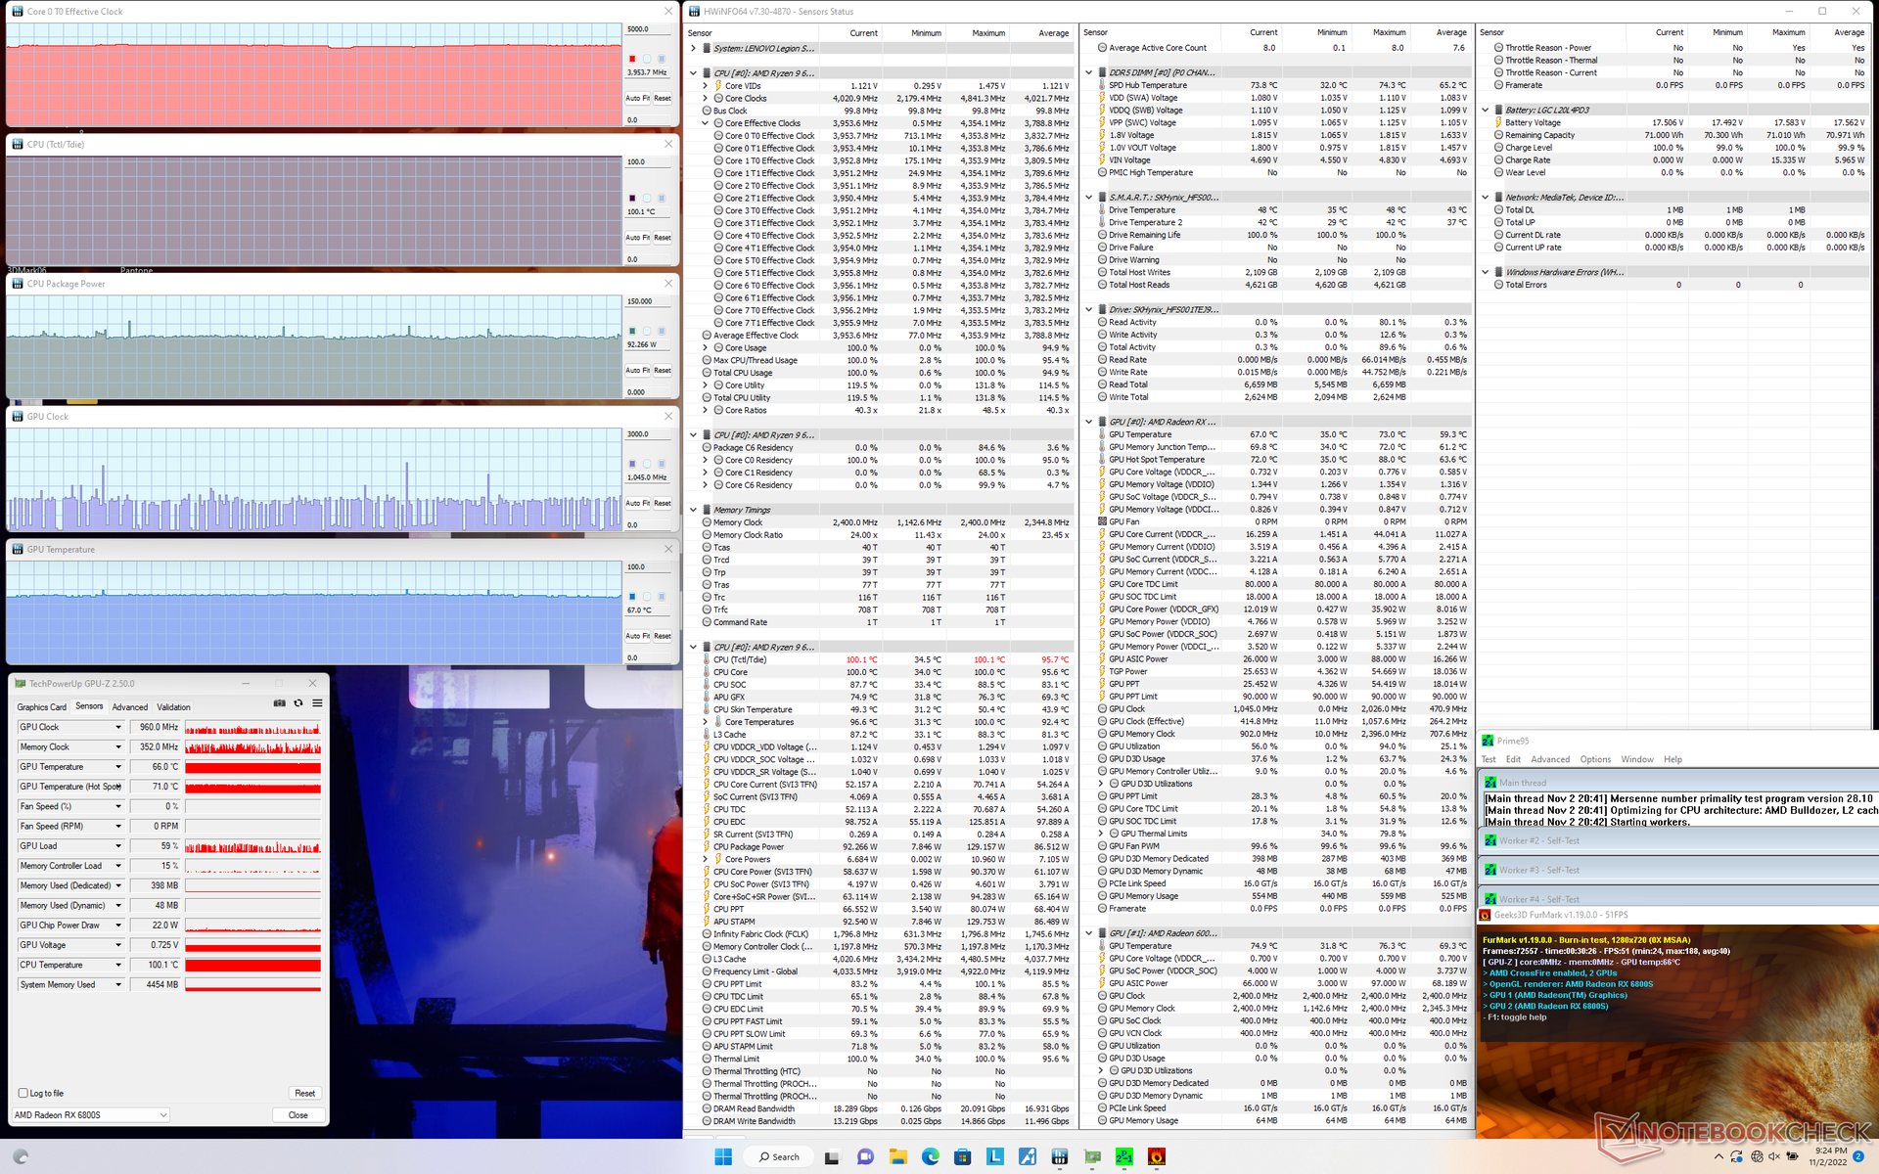Click Prime95 Main thread window icon
This screenshot has height=1174, width=1879.
pos(1490,783)
